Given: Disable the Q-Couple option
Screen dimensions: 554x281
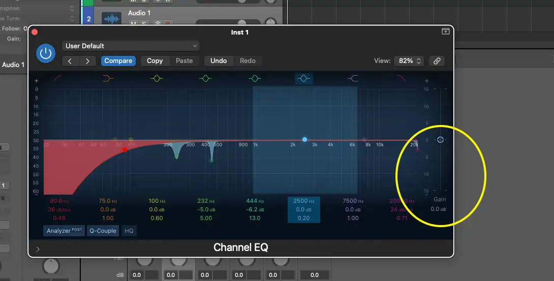Looking at the screenshot, I should click(103, 231).
